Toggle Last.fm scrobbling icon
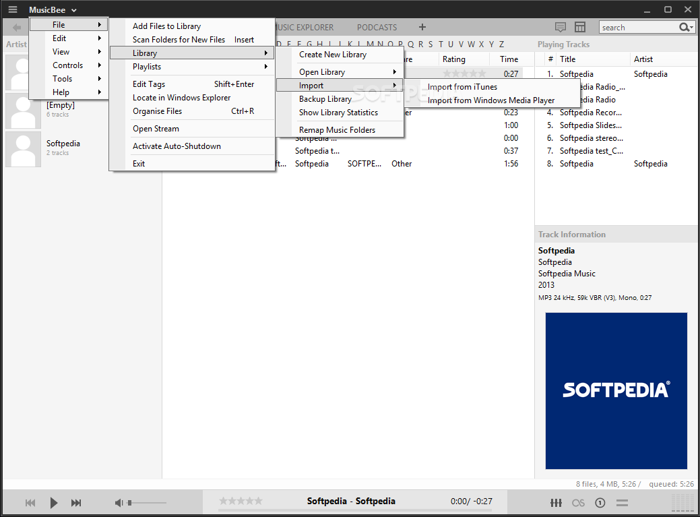 tap(578, 503)
